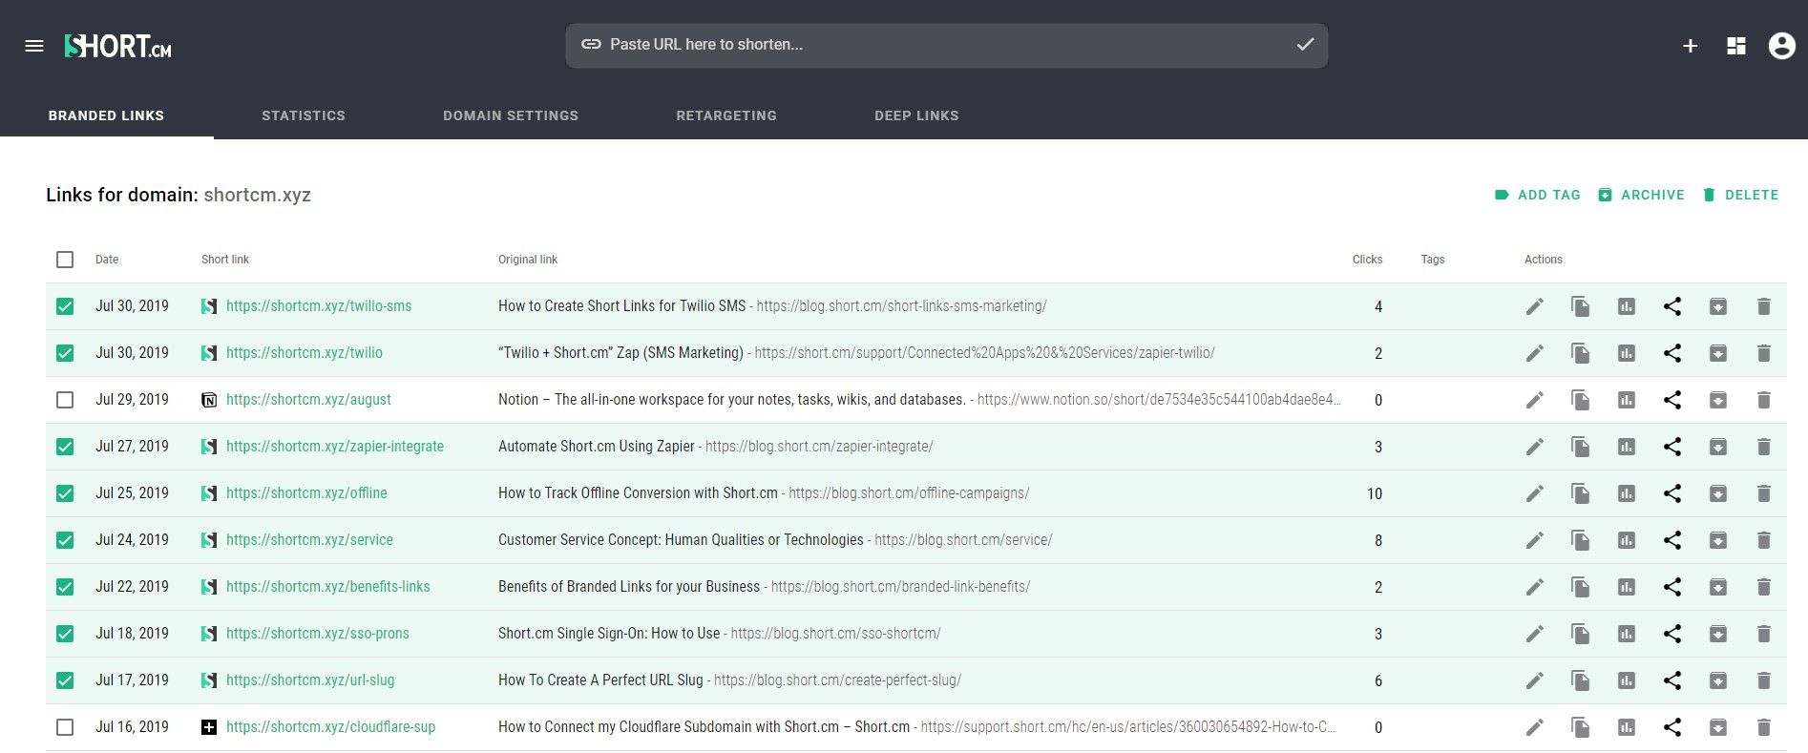Edit the url-slug link
The width and height of the screenshot is (1808, 753).
pyautogui.click(x=1534, y=680)
